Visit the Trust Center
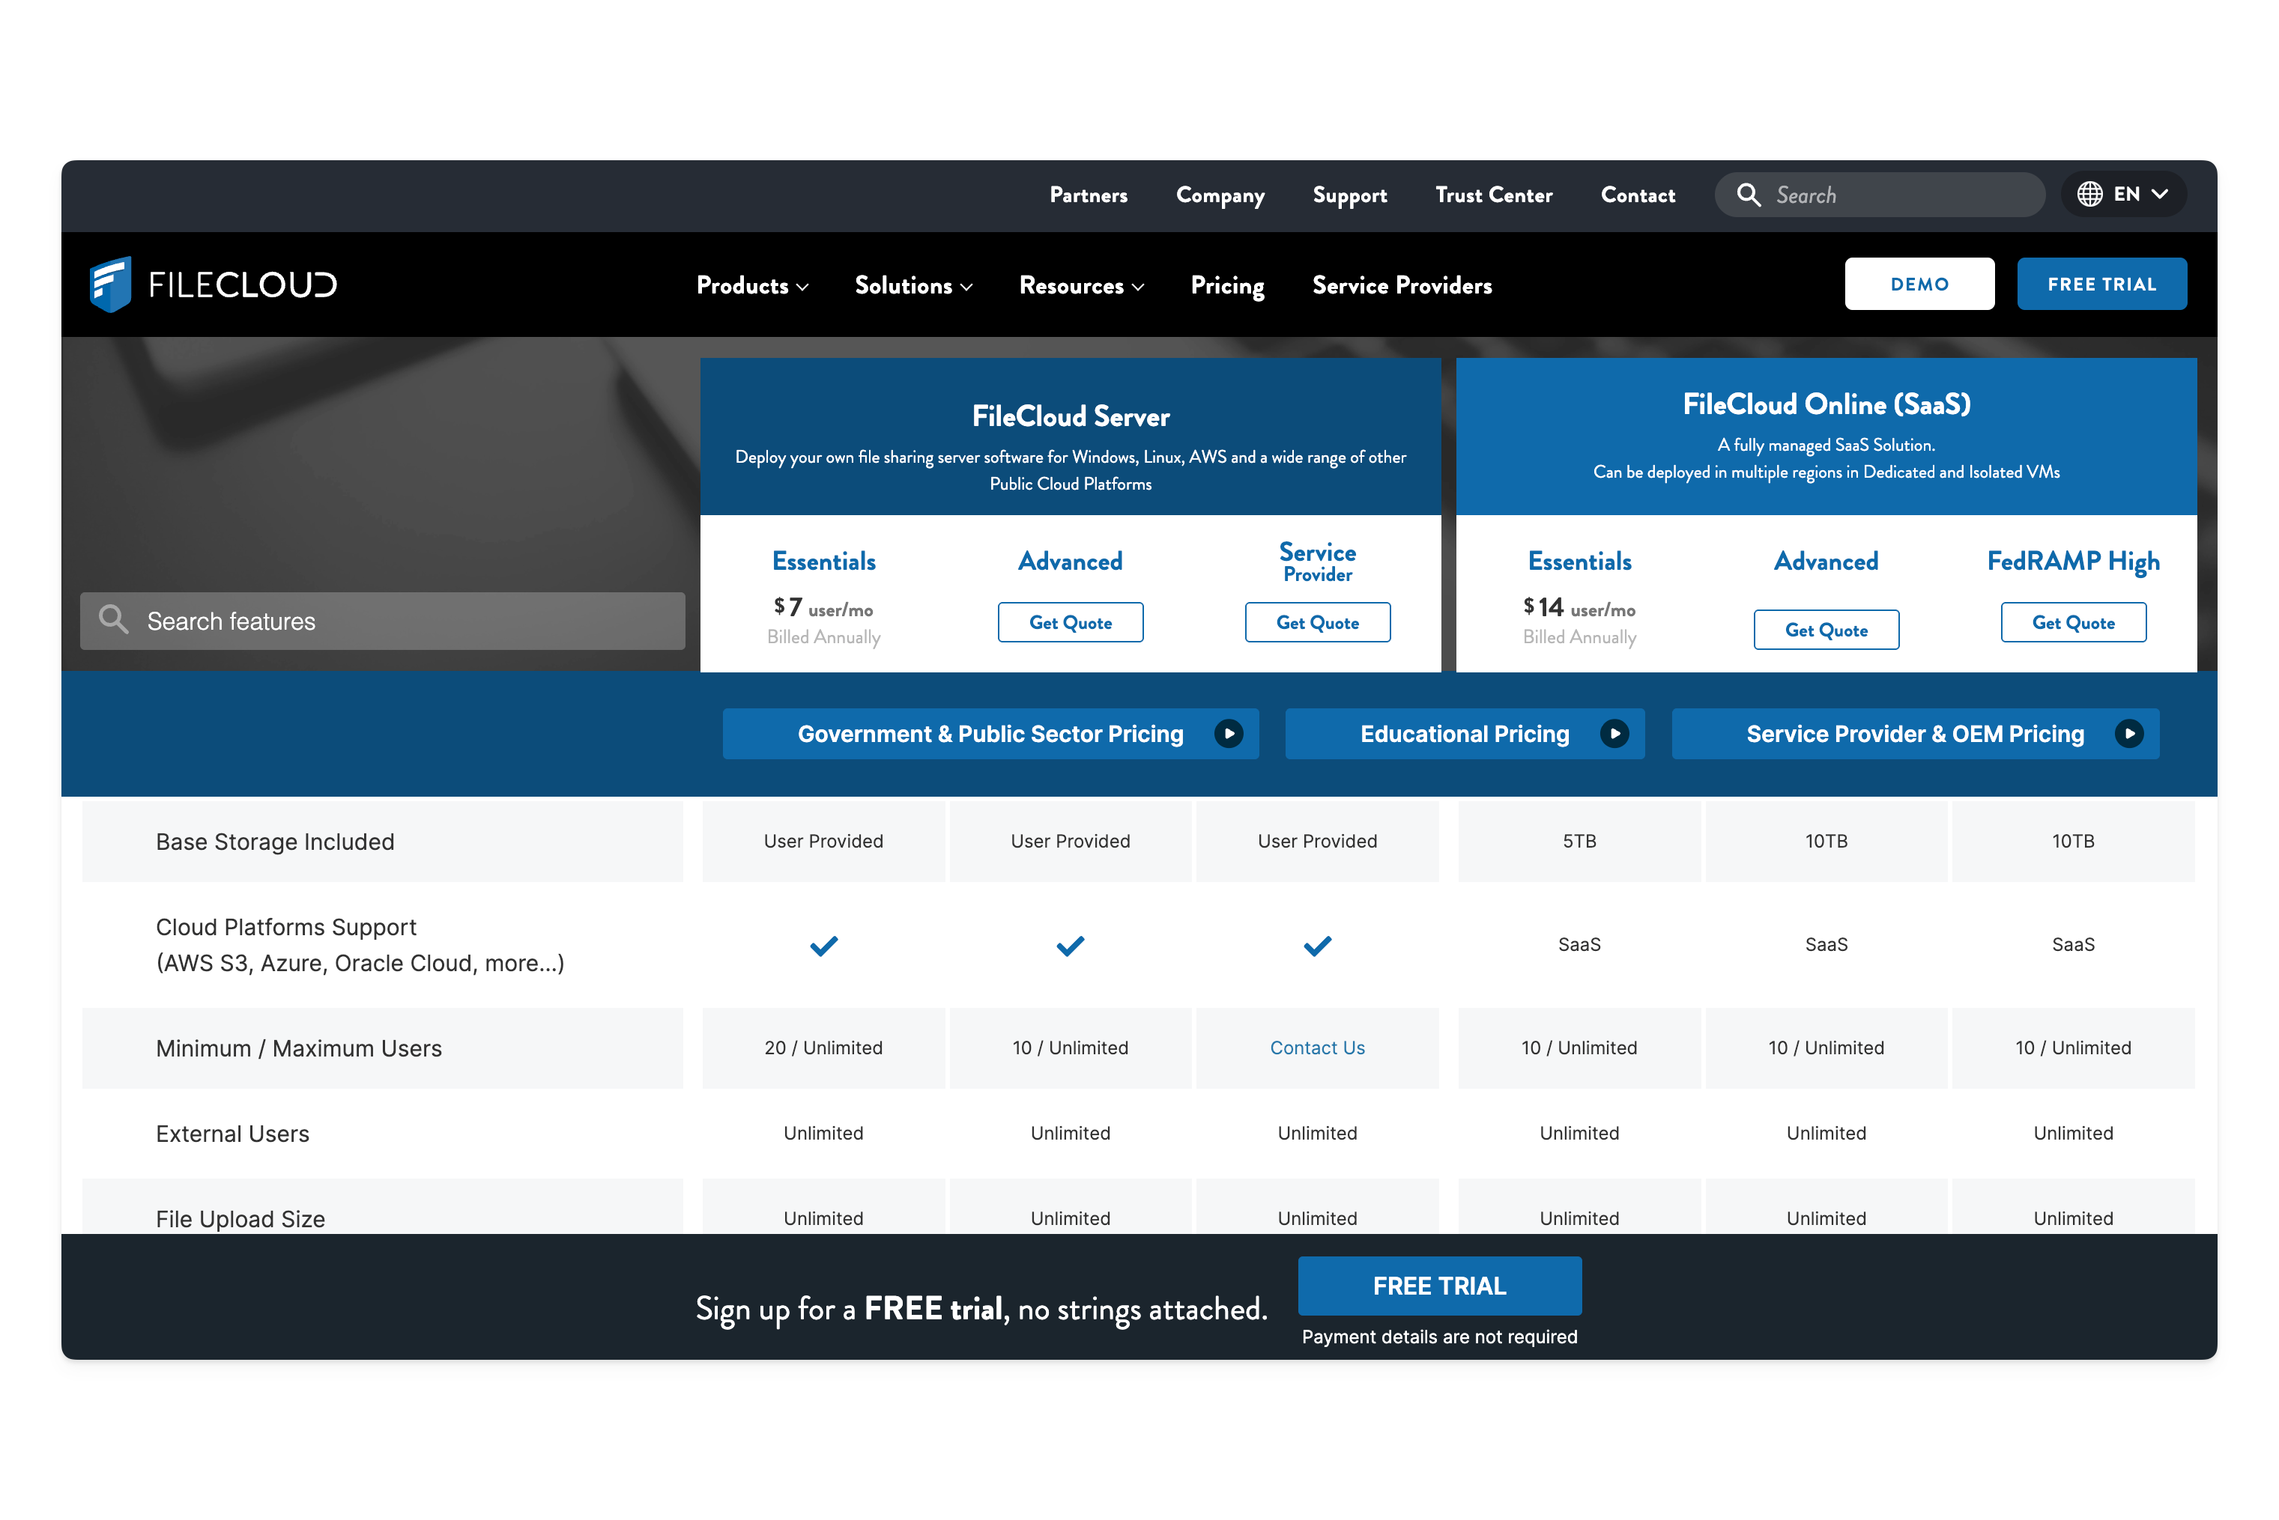2279x1520 pixels. point(1493,195)
